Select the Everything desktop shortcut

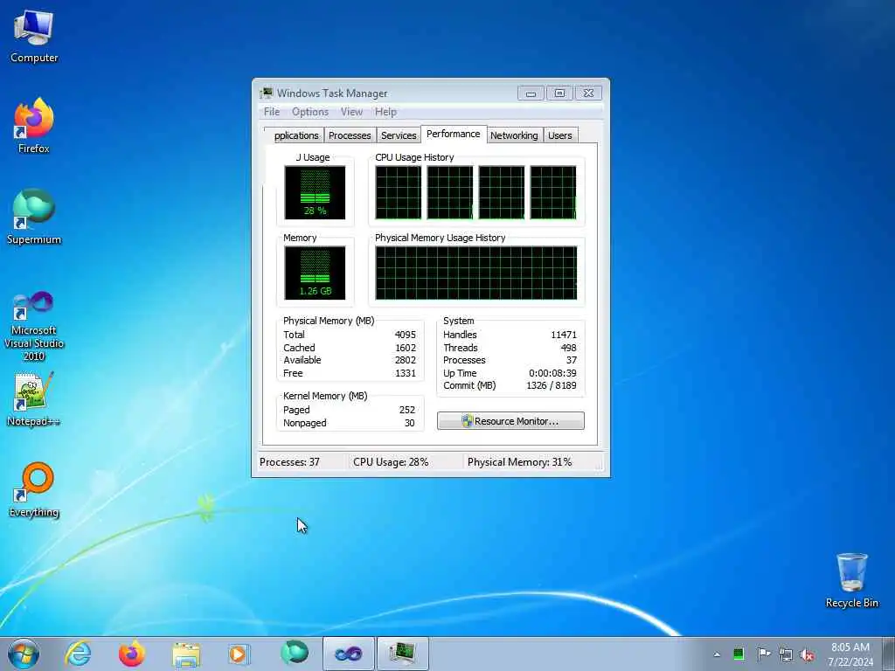click(x=34, y=490)
